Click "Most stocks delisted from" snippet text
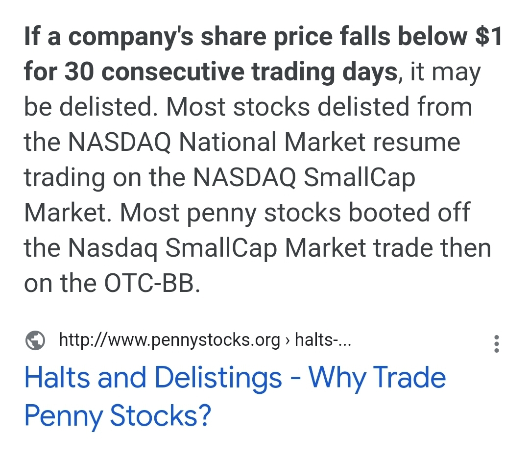This screenshot has height=458, width=529. [x=319, y=107]
